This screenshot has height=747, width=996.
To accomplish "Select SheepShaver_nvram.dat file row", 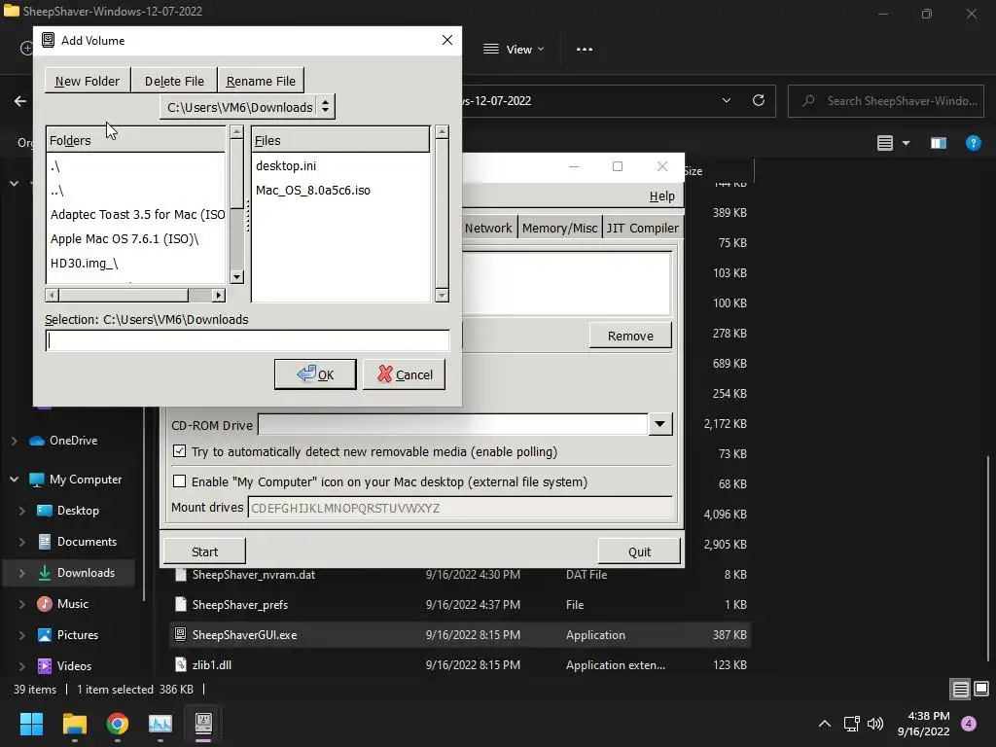I will (461, 575).
